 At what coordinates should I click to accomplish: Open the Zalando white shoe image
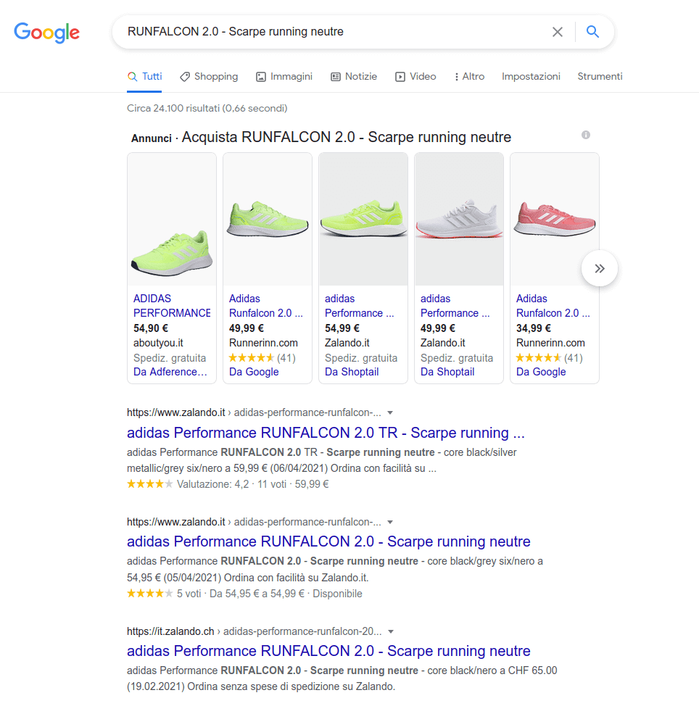(459, 219)
